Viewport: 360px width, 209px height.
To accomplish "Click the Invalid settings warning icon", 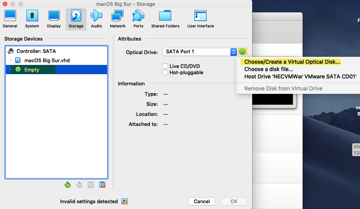I will coord(125,201).
